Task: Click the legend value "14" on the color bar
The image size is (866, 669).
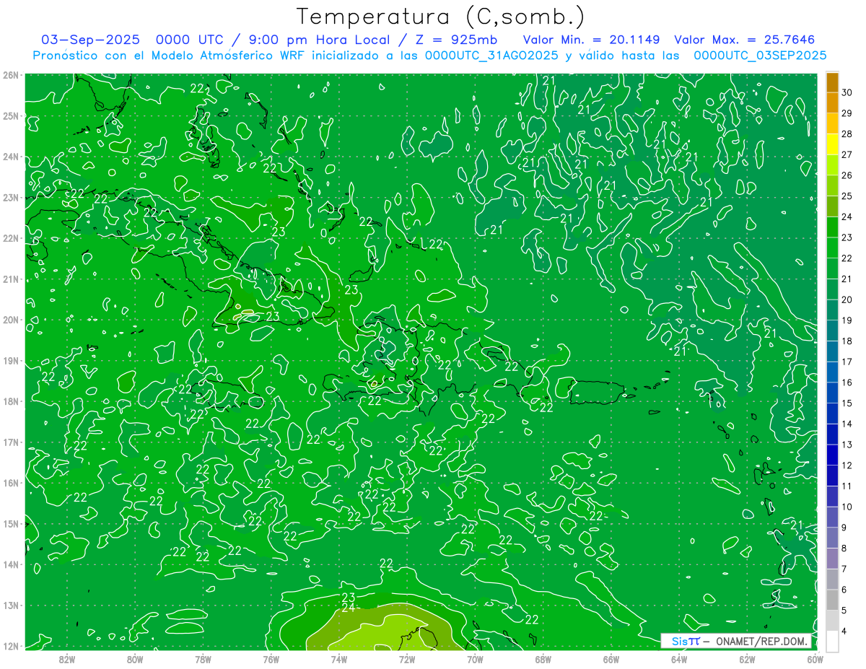Action: [x=847, y=424]
